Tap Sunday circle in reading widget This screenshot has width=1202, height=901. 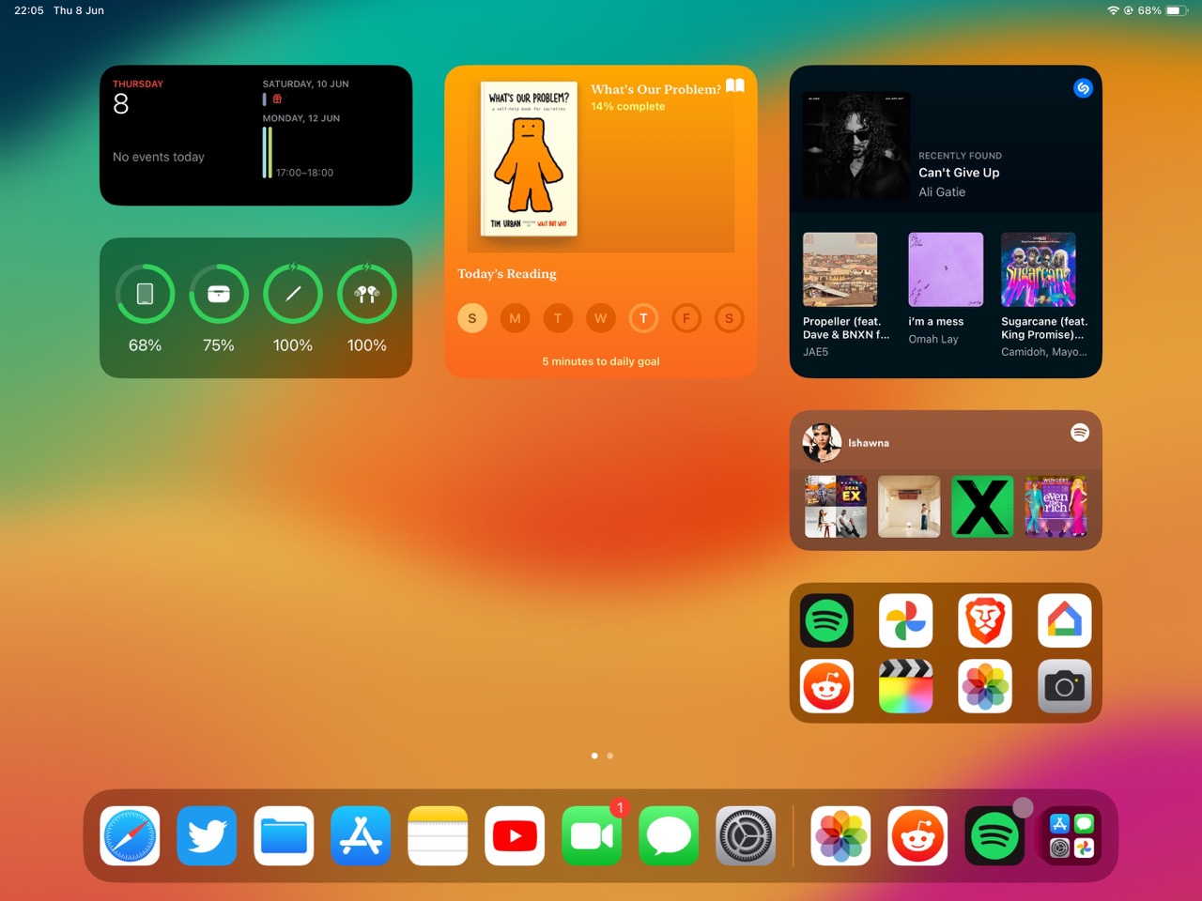[x=472, y=318]
